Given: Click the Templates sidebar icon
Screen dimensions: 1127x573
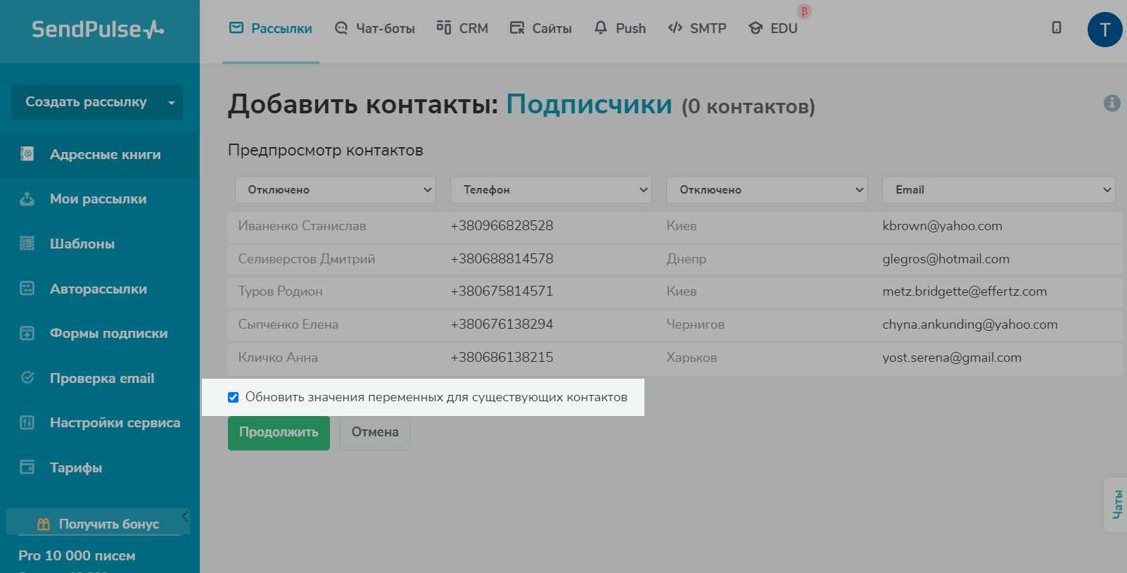Looking at the screenshot, I should coord(27,244).
